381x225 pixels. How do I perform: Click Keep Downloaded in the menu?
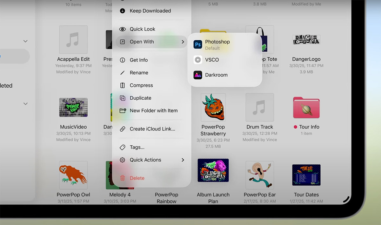click(x=150, y=10)
